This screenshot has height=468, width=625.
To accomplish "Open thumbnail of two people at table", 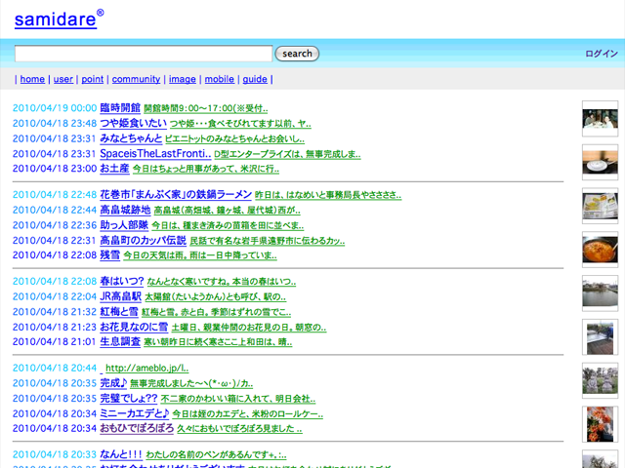I will 599,121.
